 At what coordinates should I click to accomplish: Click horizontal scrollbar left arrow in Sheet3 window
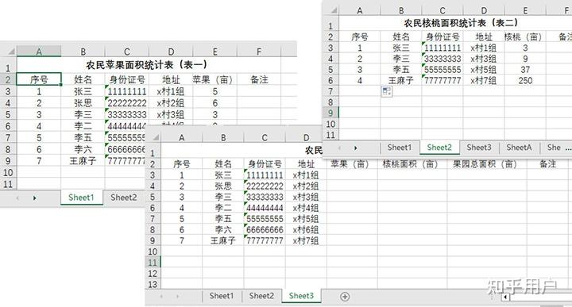coord(505,297)
